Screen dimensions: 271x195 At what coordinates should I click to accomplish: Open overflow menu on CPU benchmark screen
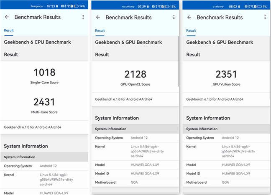(83, 17)
